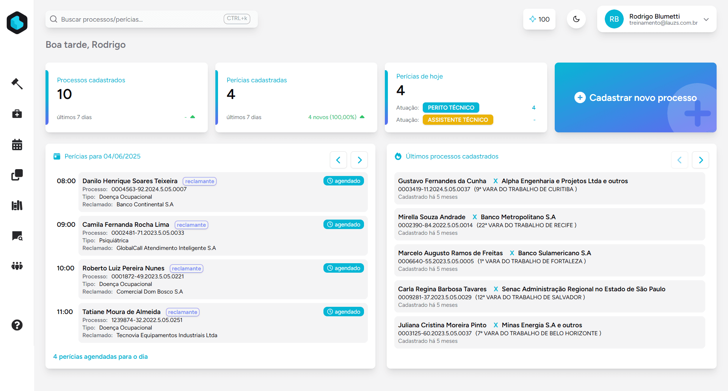Go to previous day of perícias

[338, 160]
